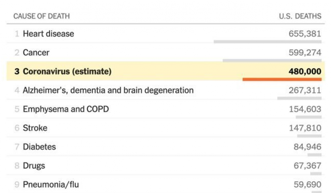Click the bold 480,000 value

tap(305, 72)
